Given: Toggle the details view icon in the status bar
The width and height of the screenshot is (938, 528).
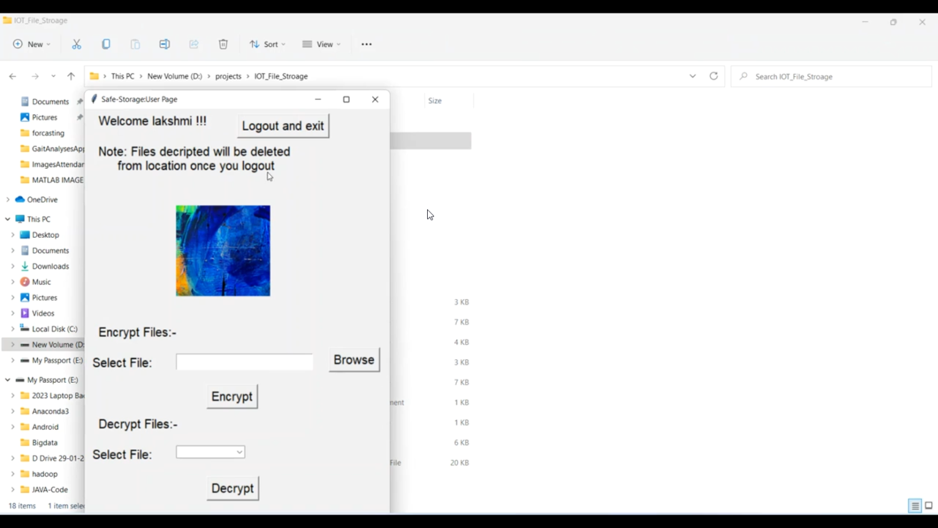Looking at the screenshot, I should 915,505.
